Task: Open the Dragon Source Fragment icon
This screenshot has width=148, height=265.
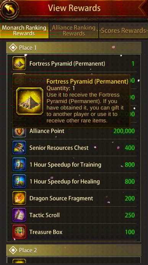Action: pyautogui.click(x=19, y=198)
